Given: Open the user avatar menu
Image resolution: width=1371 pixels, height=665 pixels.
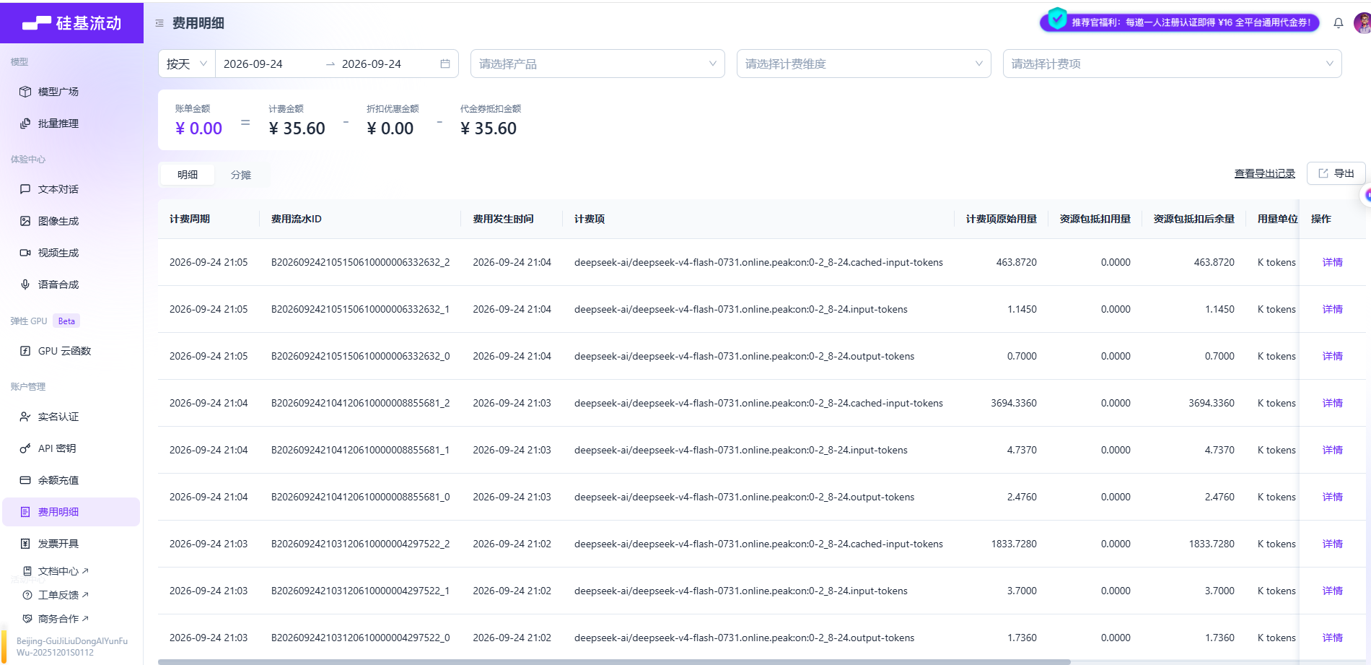Looking at the screenshot, I should click(1362, 23).
